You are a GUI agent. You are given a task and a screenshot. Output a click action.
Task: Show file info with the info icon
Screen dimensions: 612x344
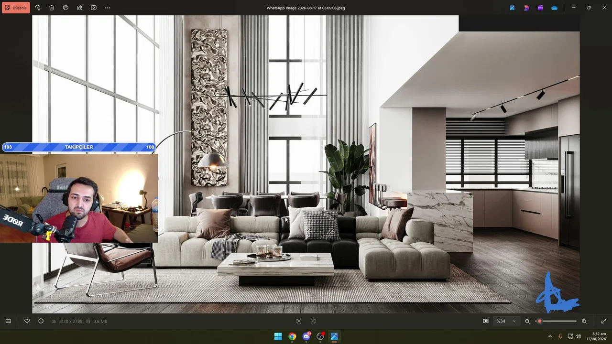(41, 321)
